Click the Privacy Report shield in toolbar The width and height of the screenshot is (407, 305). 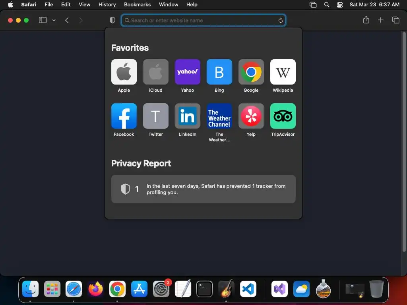tap(112, 20)
